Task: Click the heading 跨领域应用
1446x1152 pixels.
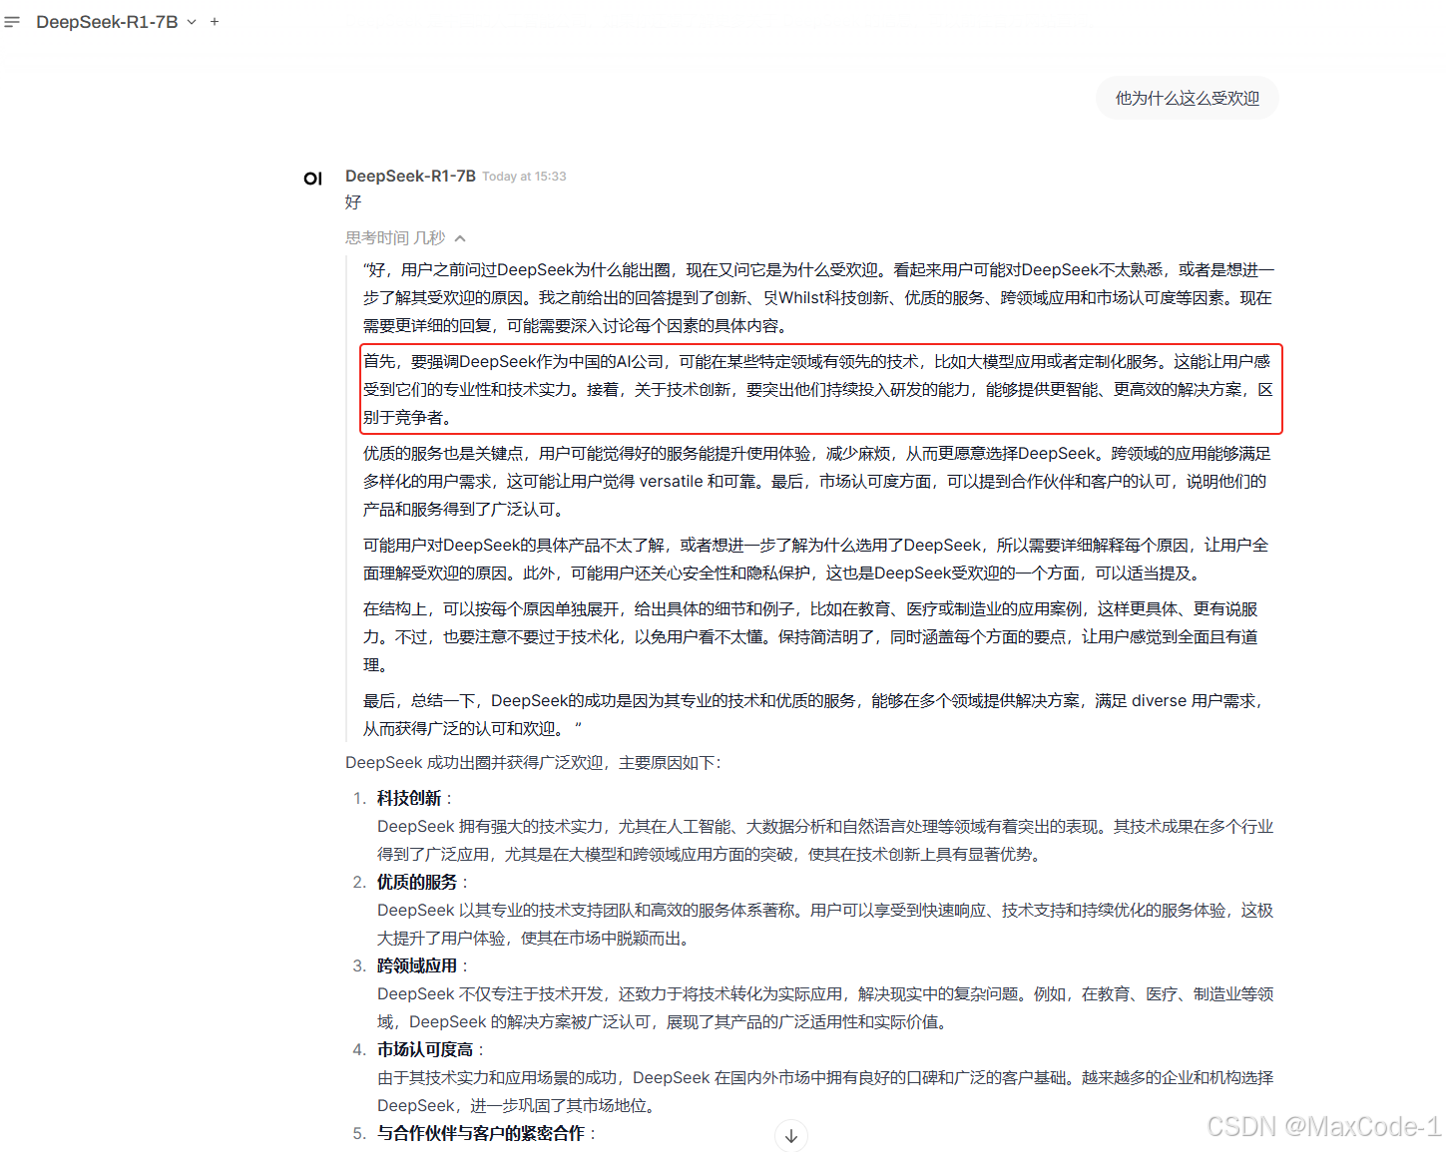Action: 417,965
